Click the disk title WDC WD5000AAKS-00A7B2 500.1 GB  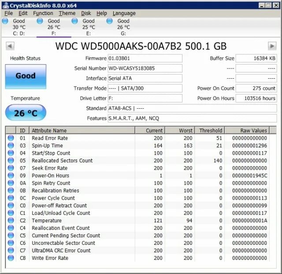141,46
